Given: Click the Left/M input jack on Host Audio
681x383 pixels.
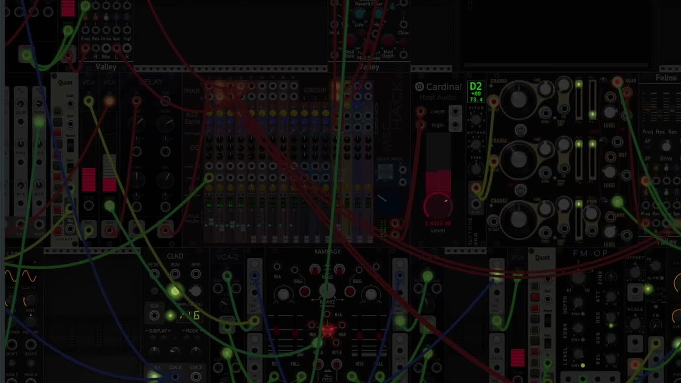Looking at the screenshot, I should (421, 112).
